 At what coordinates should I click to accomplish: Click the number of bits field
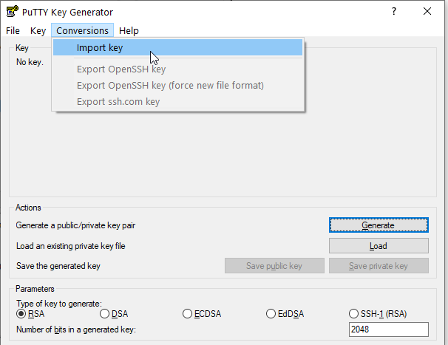[x=389, y=329]
